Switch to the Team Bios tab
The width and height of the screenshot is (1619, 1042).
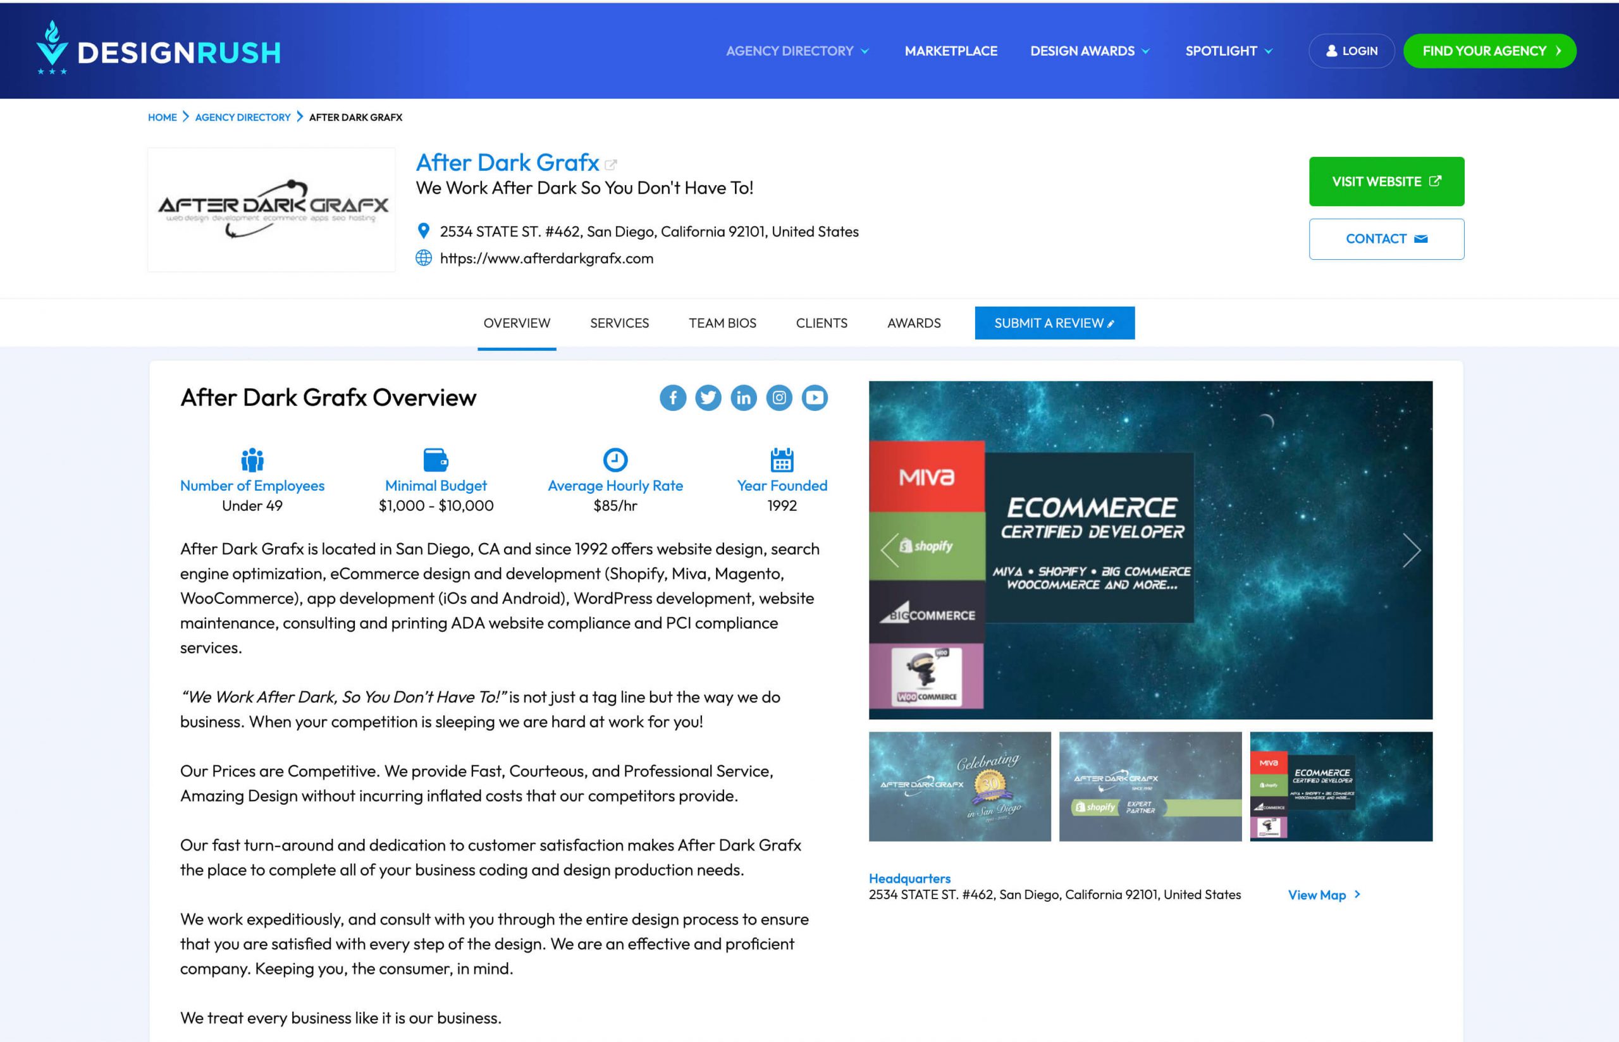tap(723, 324)
